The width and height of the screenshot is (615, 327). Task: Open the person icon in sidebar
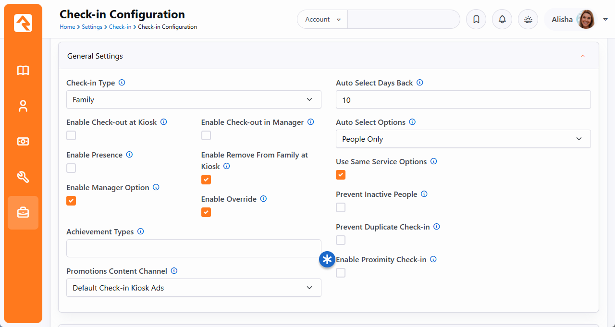coord(23,106)
